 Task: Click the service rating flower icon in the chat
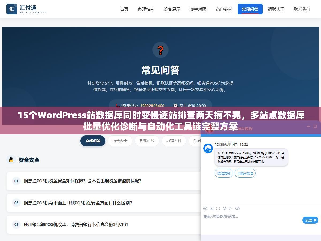pos(224,209)
